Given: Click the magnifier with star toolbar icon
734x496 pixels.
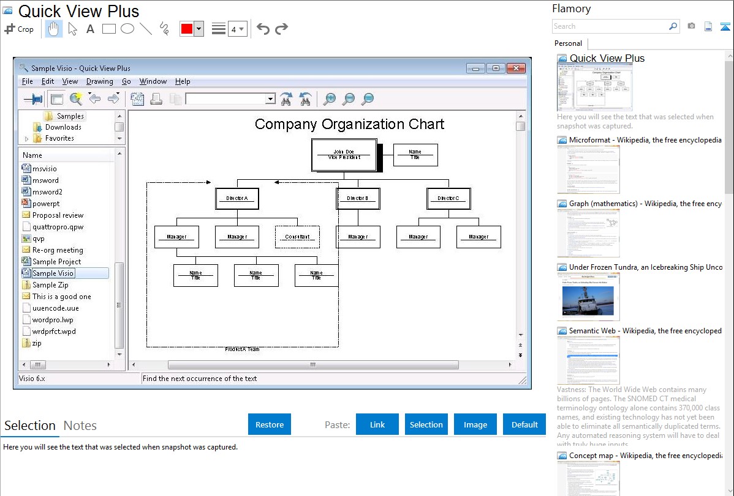Looking at the screenshot, I should 76,98.
